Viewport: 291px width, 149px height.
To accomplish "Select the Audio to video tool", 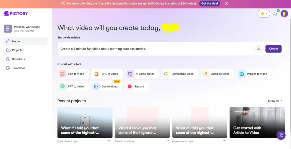I will (217, 74).
